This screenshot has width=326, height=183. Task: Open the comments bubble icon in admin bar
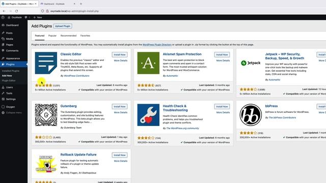(26, 17)
